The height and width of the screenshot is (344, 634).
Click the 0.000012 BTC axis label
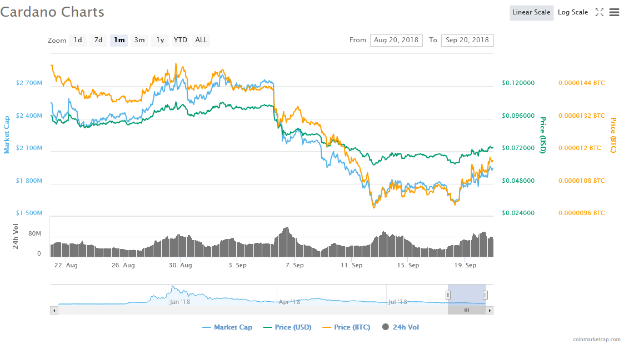point(580,148)
